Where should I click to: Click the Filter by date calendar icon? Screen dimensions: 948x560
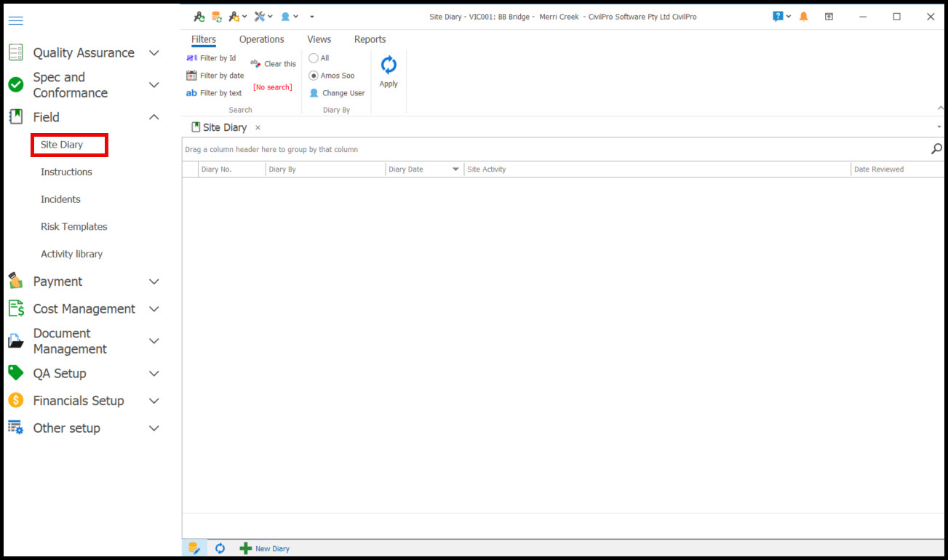click(192, 76)
